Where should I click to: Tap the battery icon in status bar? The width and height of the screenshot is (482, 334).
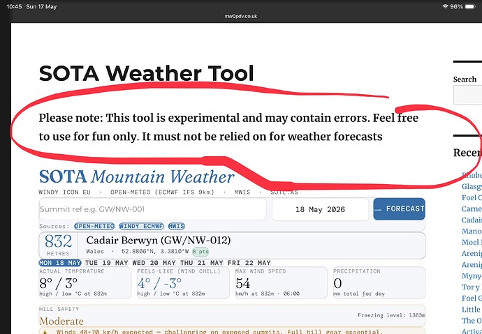(x=470, y=6)
